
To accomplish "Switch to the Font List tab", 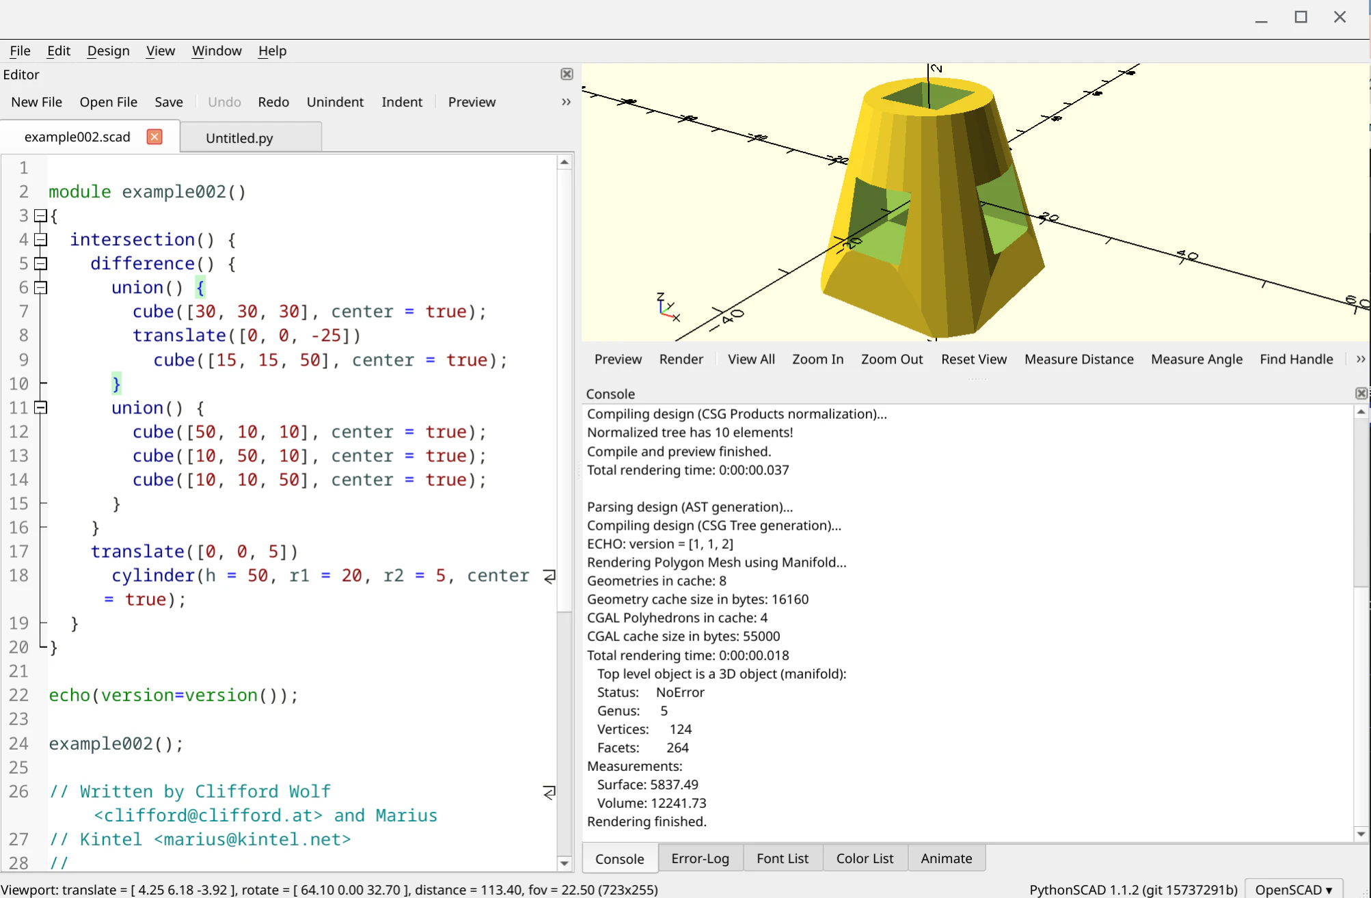I will (782, 858).
